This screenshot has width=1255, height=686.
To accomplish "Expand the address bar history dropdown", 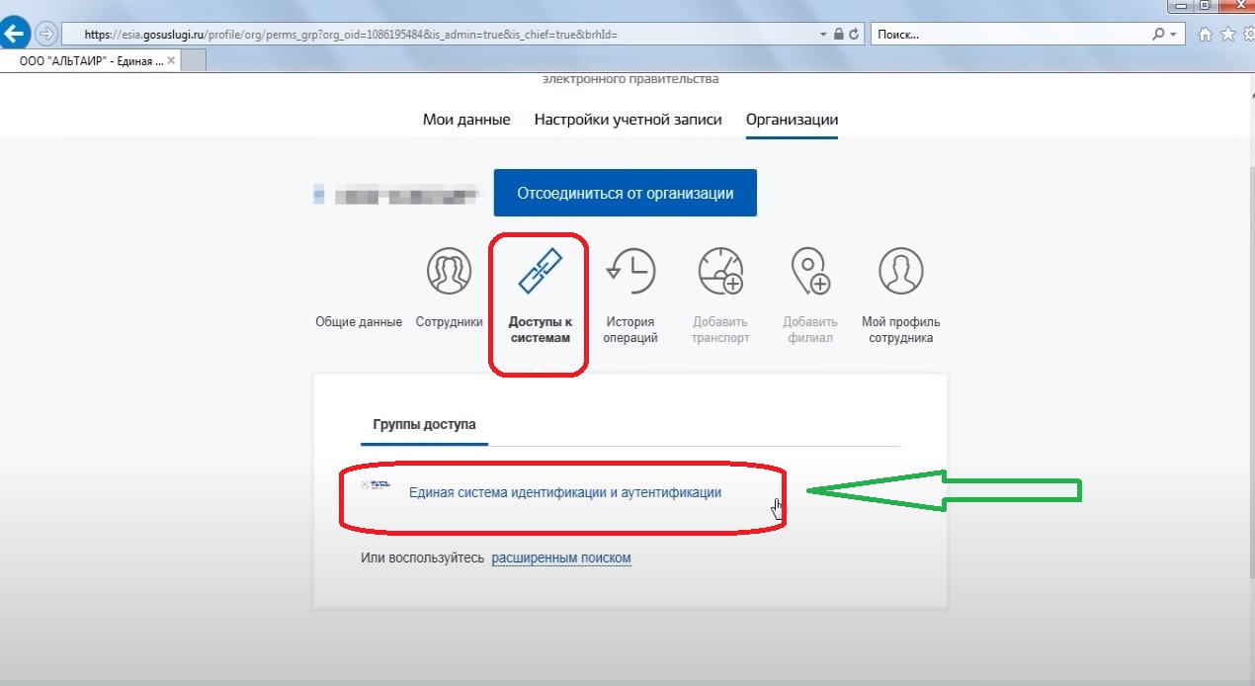I will 824,34.
